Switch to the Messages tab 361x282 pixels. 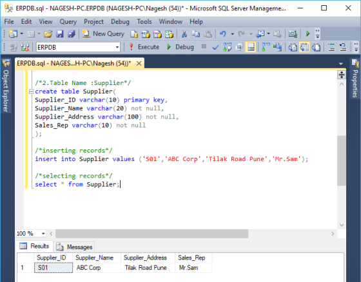75,247
